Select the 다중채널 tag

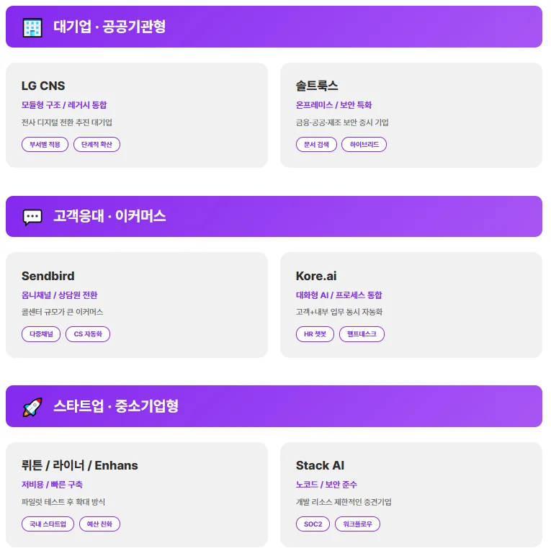click(x=41, y=334)
